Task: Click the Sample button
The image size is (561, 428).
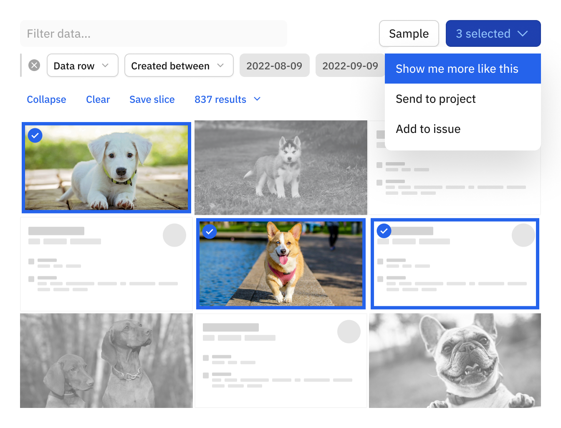Action: tap(409, 33)
